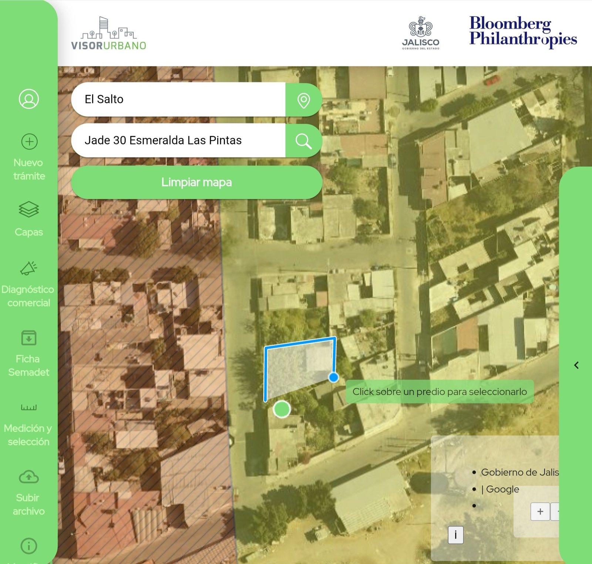Select Medición y selección tool
The height and width of the screenshot is (564, 592).
[x=28, y=407]
